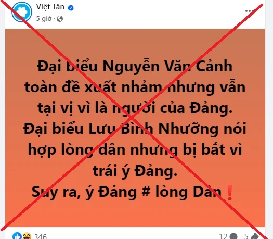Click the Việt Tân profile avatar

pos(22,12)
